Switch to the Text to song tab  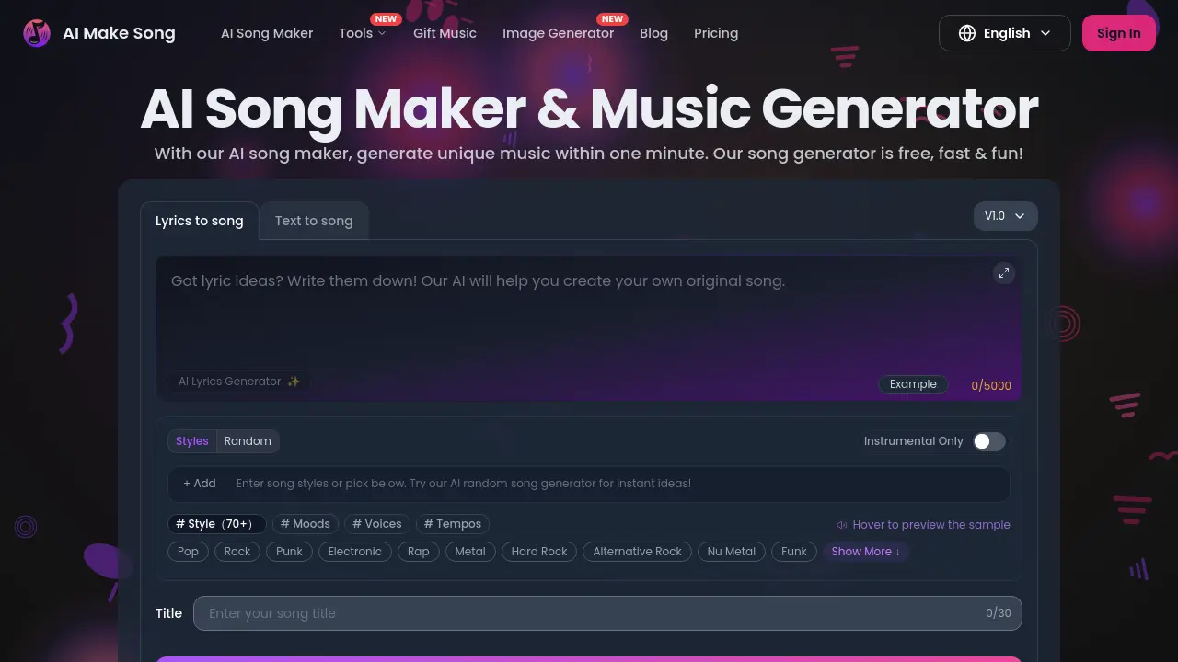pyautogui.click(x=314, y=221)
